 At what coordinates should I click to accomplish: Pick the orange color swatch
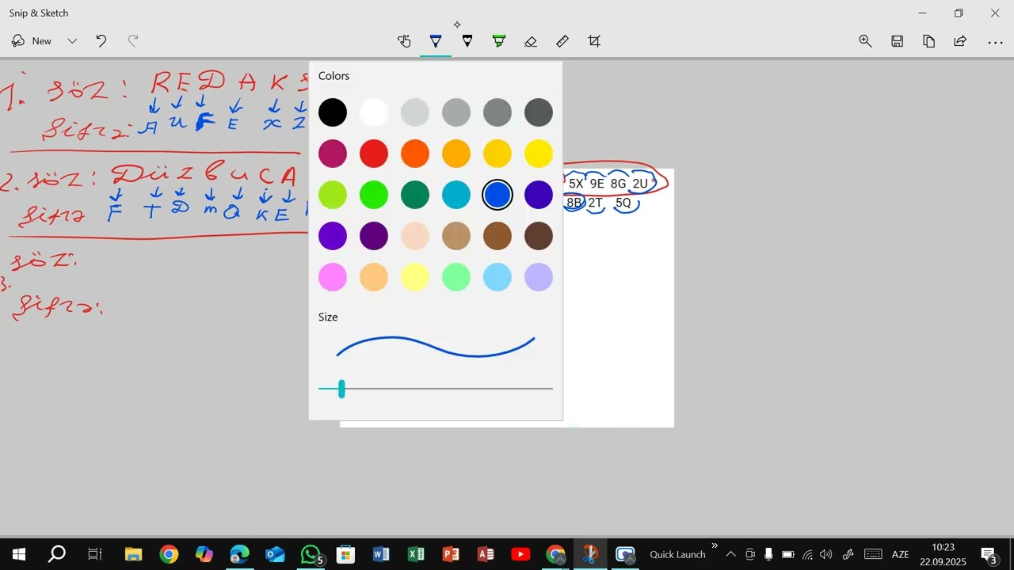pyautogui.click(x=415, y=154)
